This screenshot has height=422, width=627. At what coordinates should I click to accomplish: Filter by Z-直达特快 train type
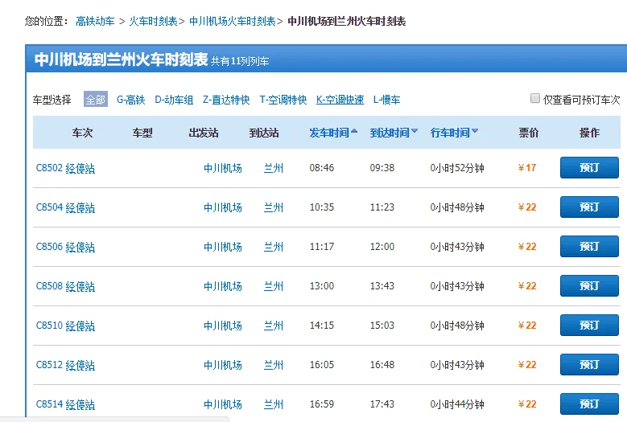tap(226, 100)
